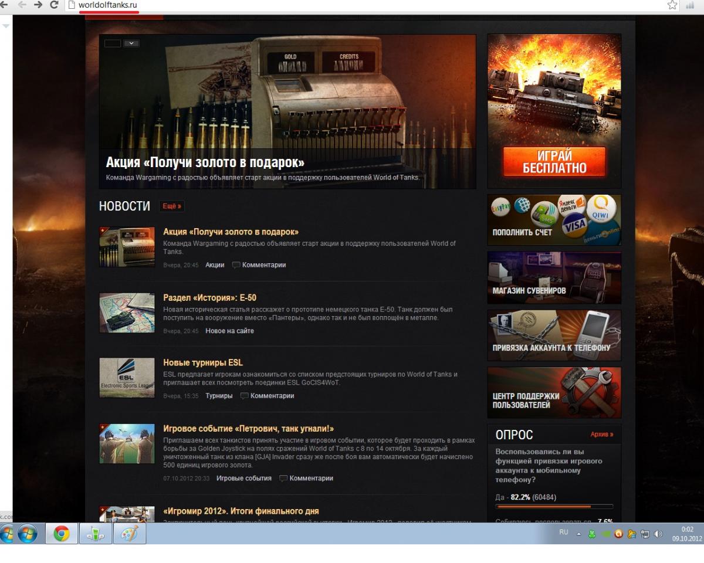
Task: Click the page icon in the address bar
Action: [72, 5]
